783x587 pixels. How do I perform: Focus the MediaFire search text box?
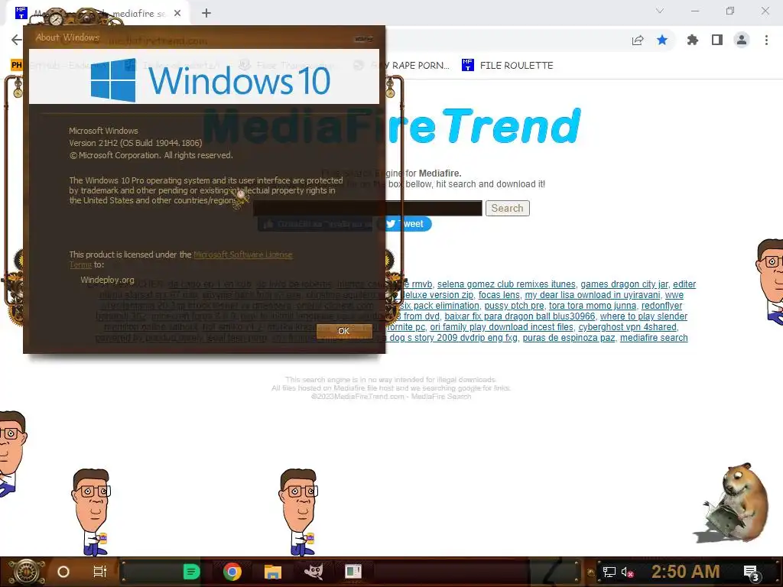pos(368,208)
